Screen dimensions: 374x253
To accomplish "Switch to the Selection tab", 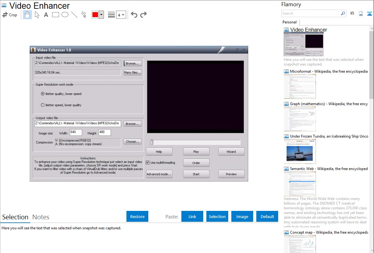I will (x=15, y=217).
